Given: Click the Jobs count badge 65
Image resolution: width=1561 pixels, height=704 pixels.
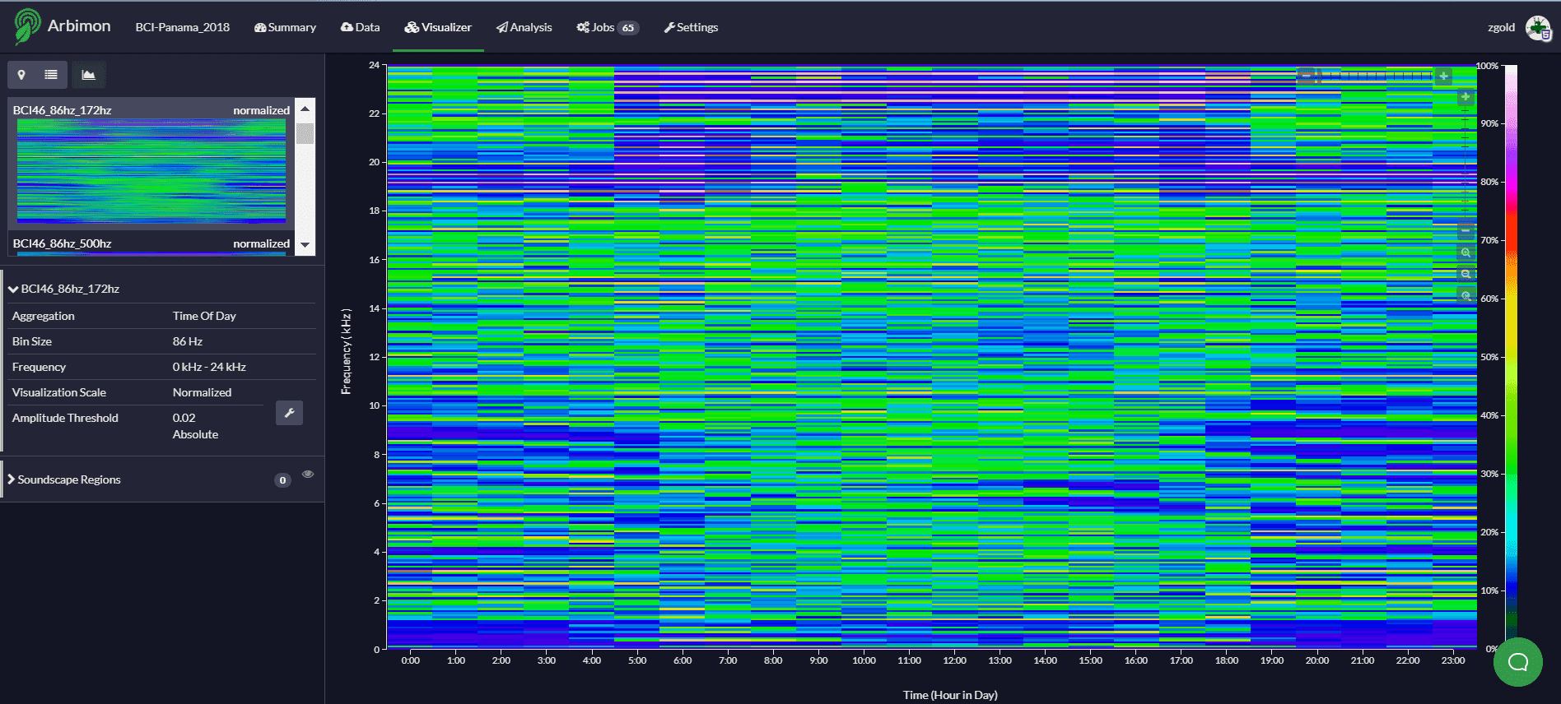Looking at the screenshot, I should (628, 28).
